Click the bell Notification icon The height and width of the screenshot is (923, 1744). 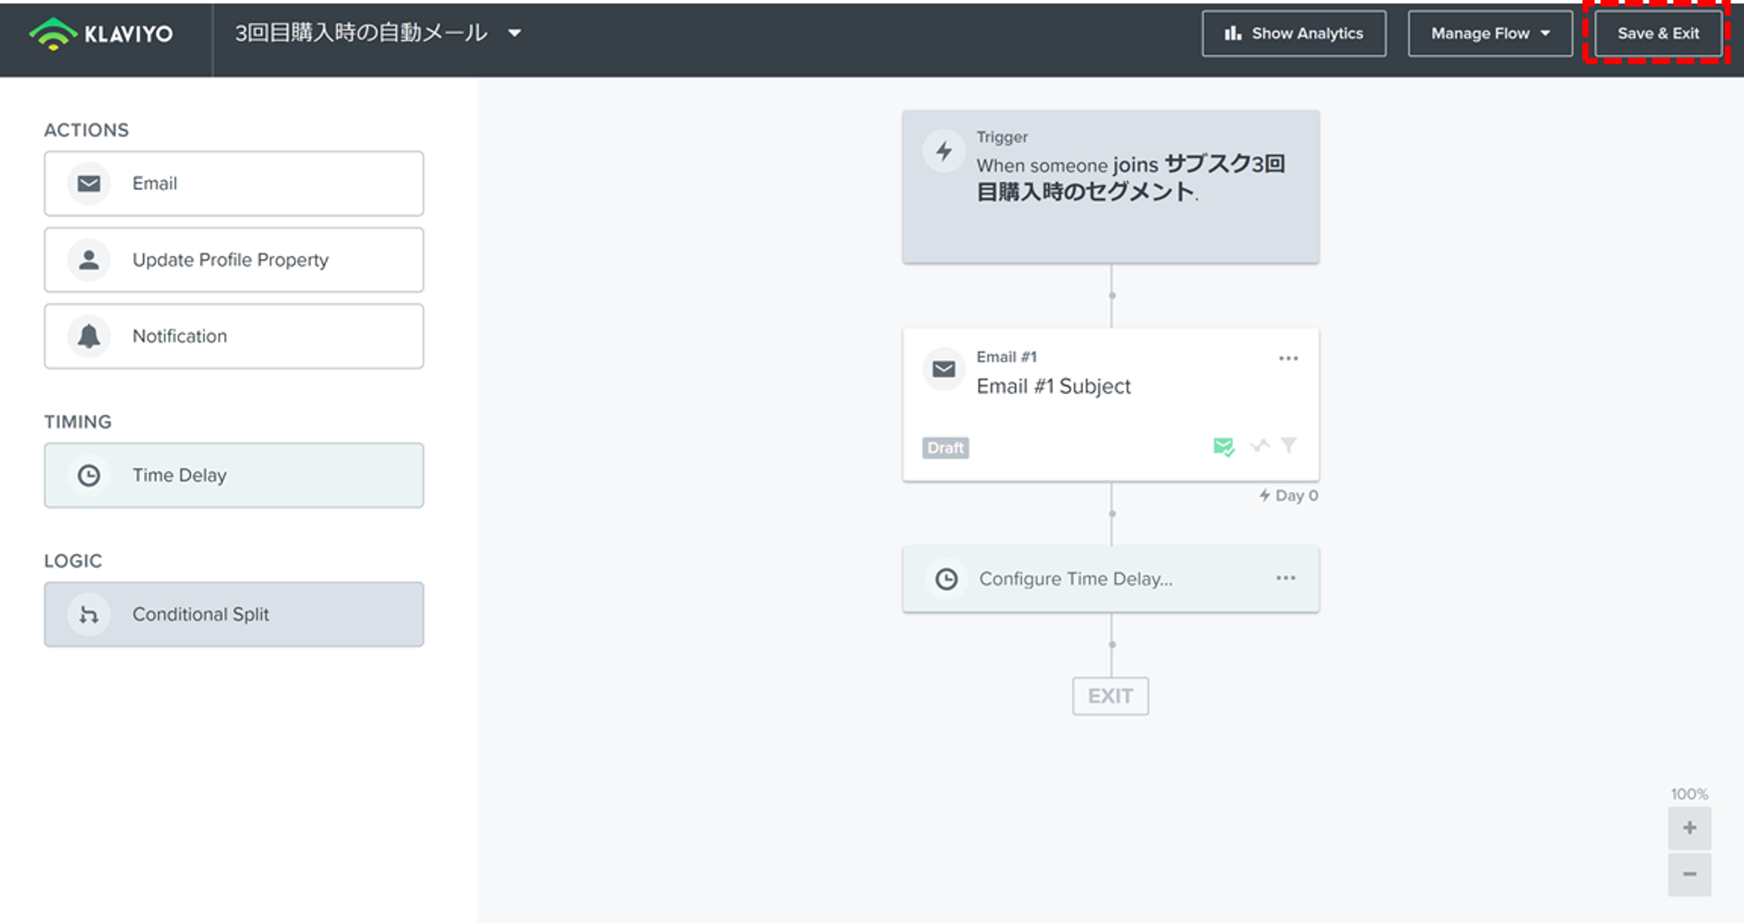(x=89, y=336)
